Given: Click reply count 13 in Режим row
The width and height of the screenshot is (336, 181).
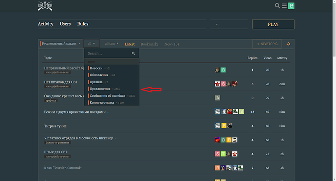Looking at the screenshot, I should coord(252,112).
